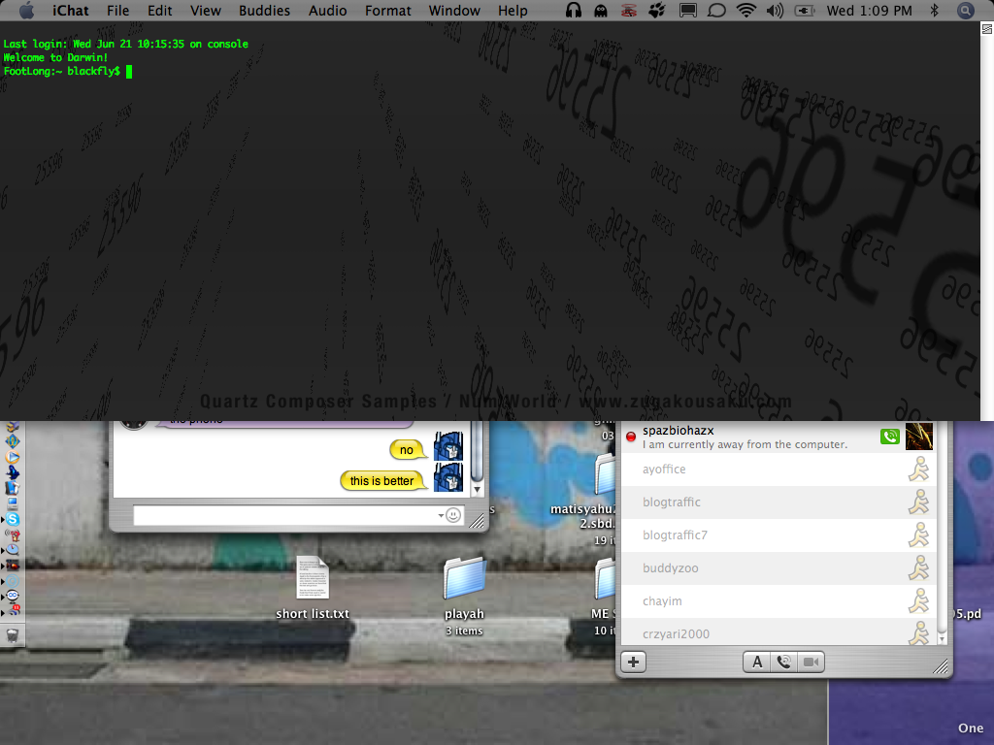Open the Apple menu
The image size is (994, 745).
[26, 11]
